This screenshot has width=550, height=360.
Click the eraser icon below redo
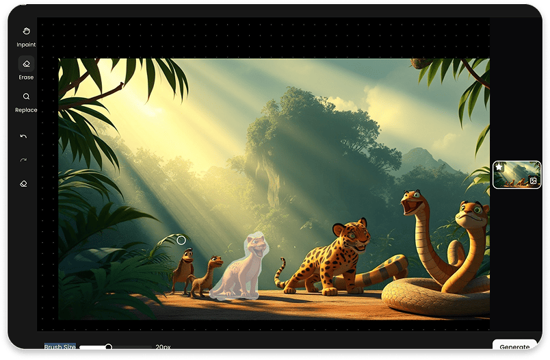coord(24,183)
